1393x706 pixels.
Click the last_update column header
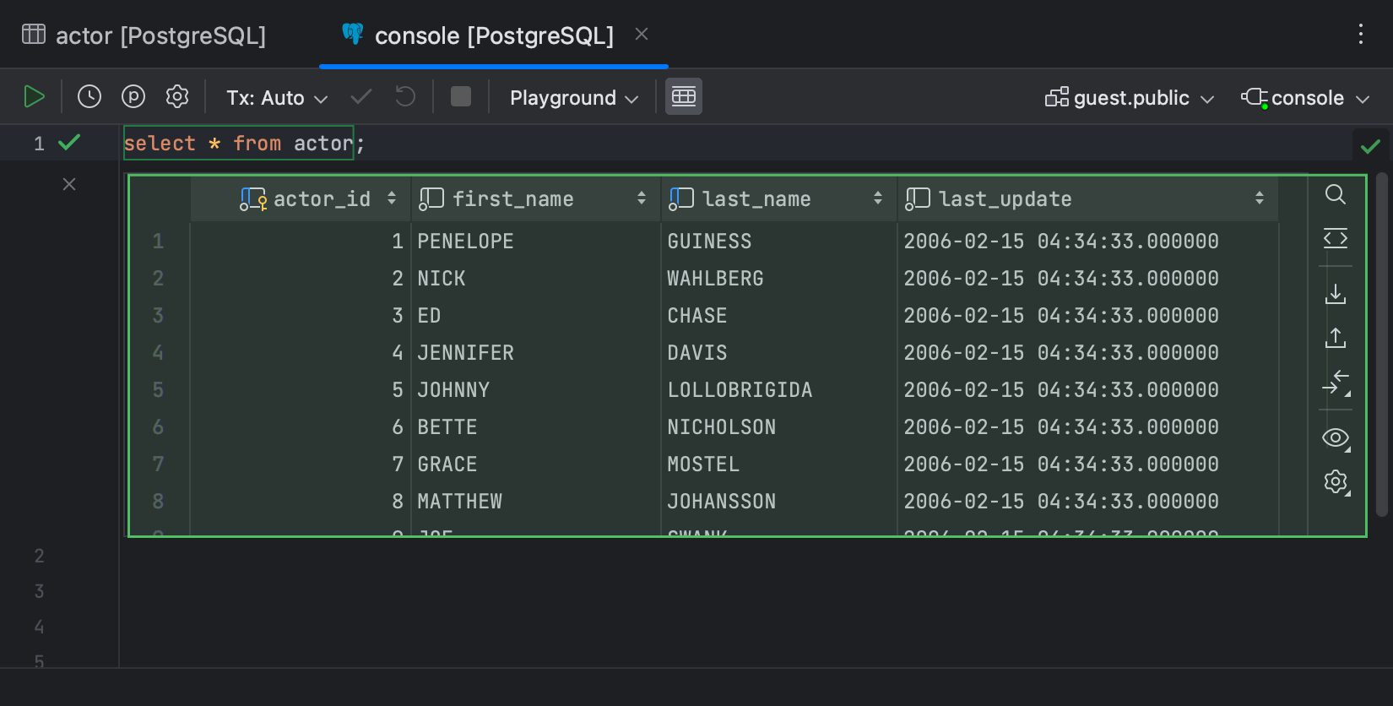pyautogui.click(x=1005, y=199)
